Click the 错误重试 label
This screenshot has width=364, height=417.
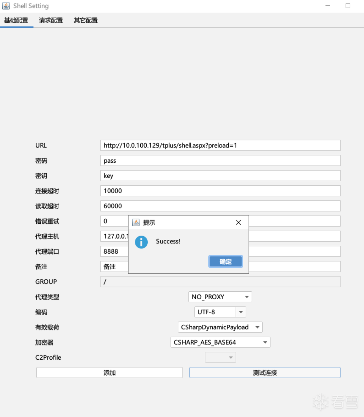pyautogui.click(x=47, y=221)
